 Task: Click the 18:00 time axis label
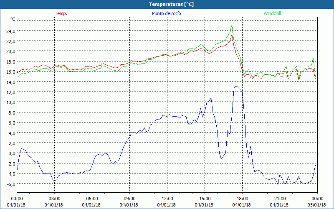click(x=243, y=199)
